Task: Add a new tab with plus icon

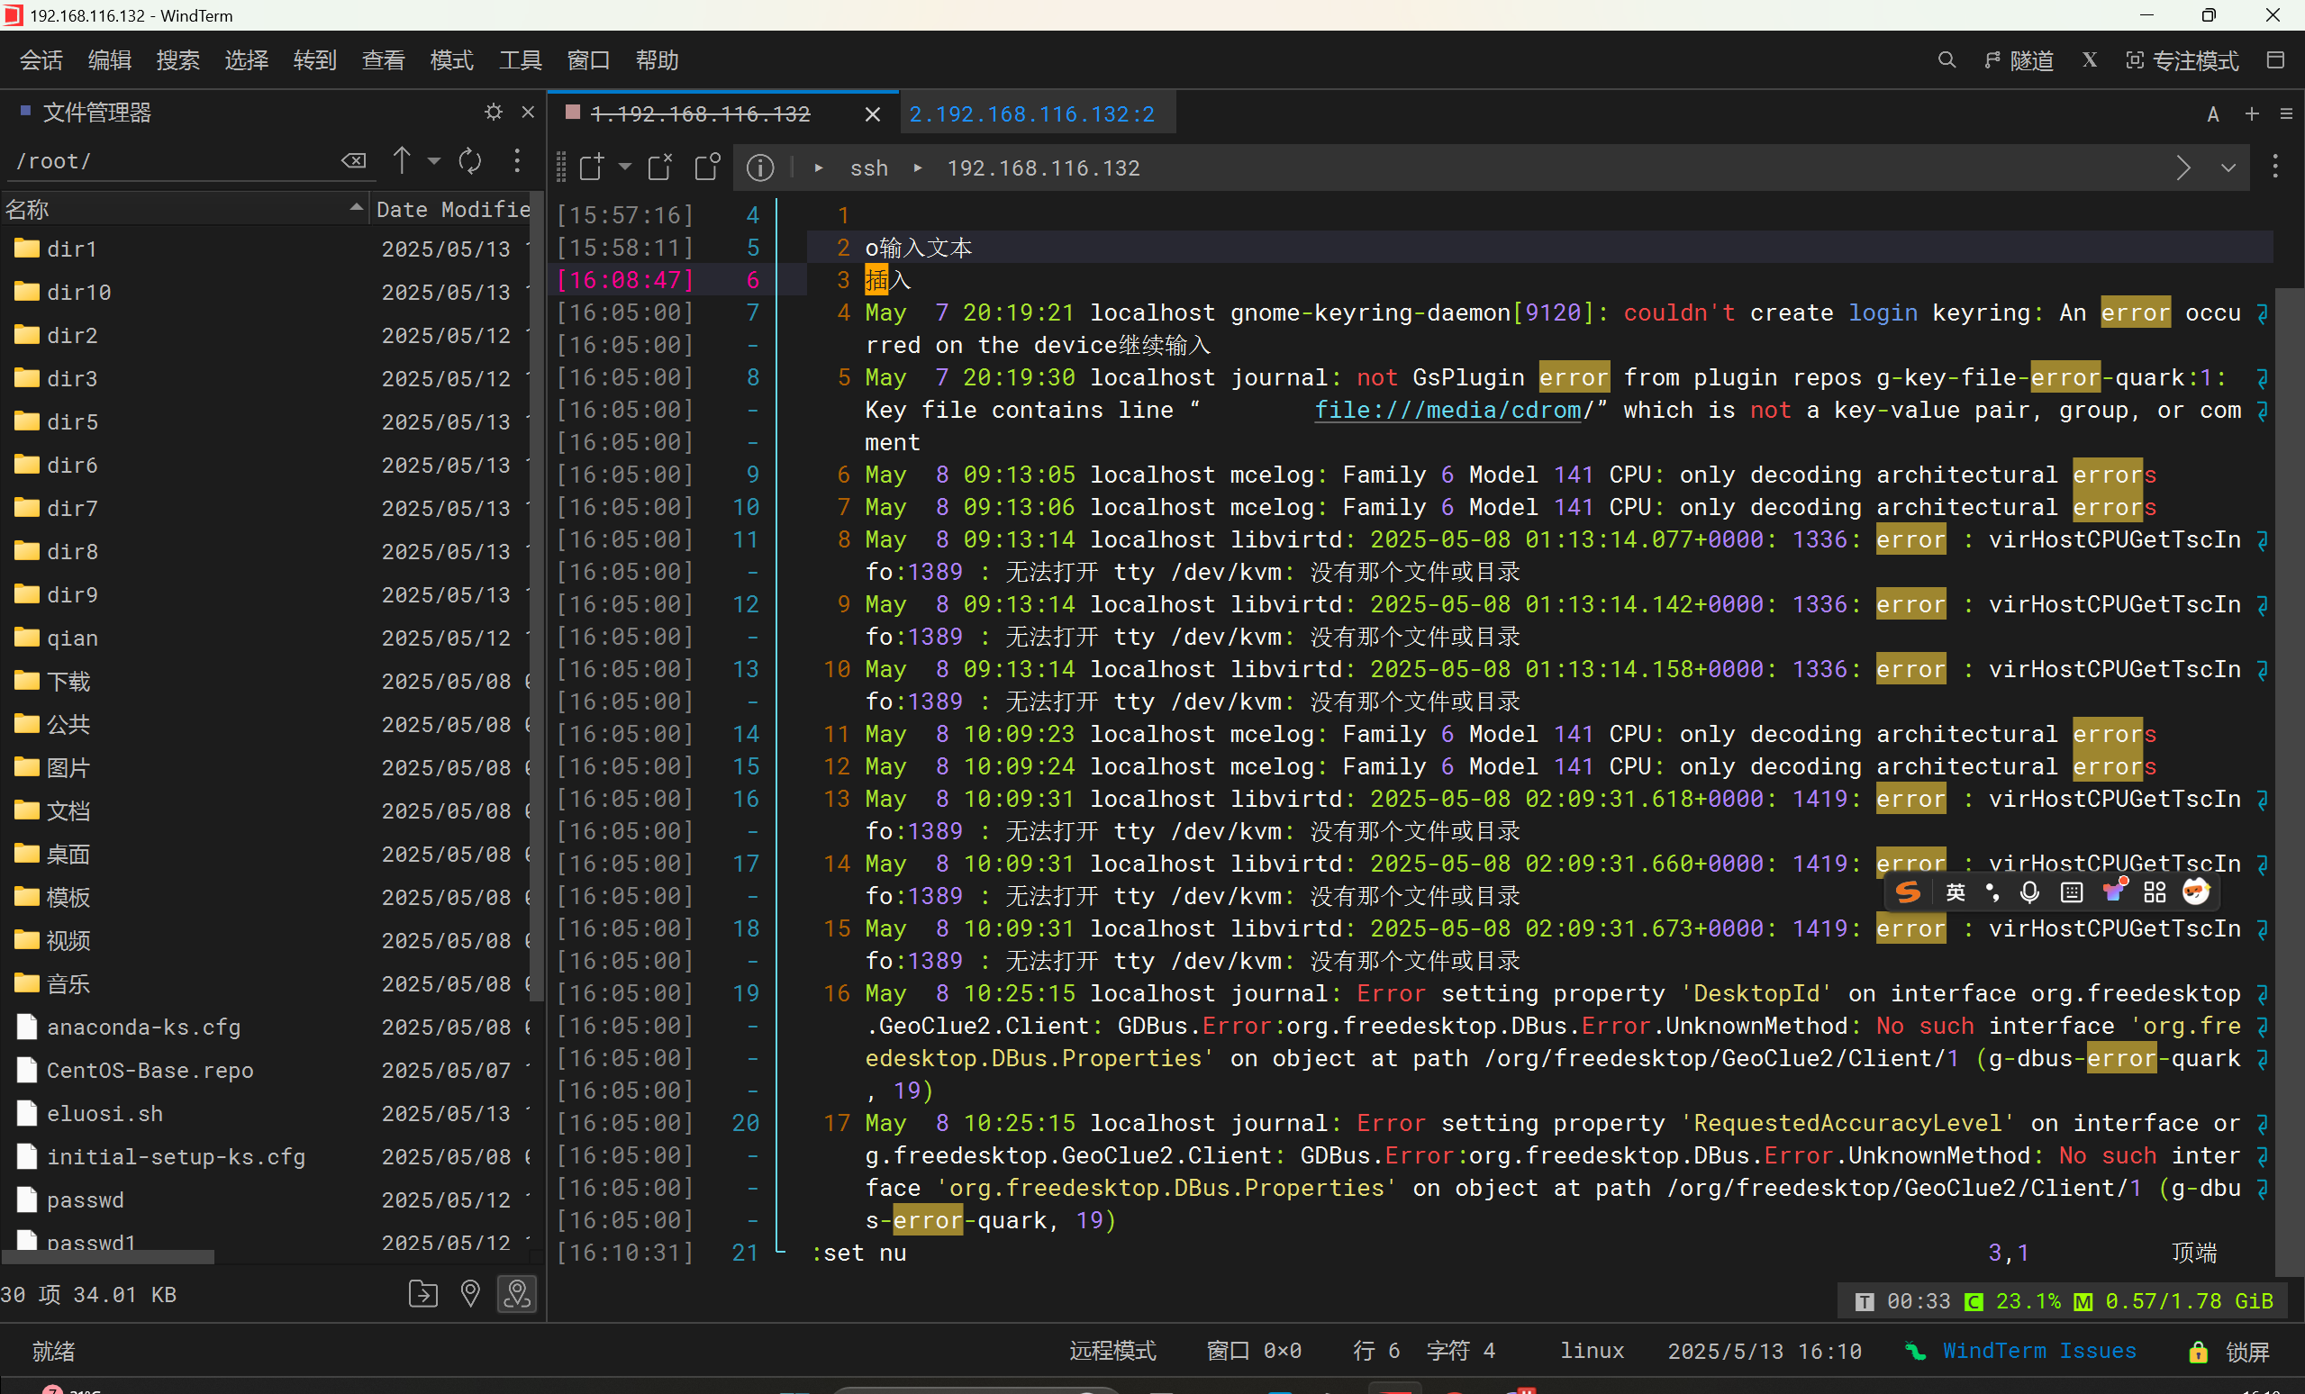Action: [2252, 114]
